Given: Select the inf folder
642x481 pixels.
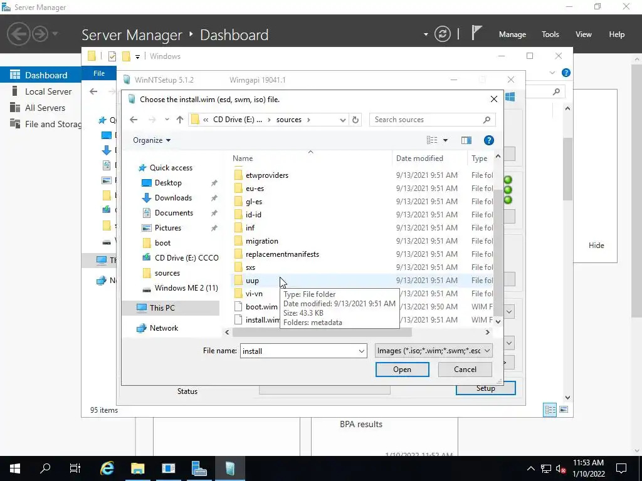Looking at the screenshot, I should click(x=250, y=228).
